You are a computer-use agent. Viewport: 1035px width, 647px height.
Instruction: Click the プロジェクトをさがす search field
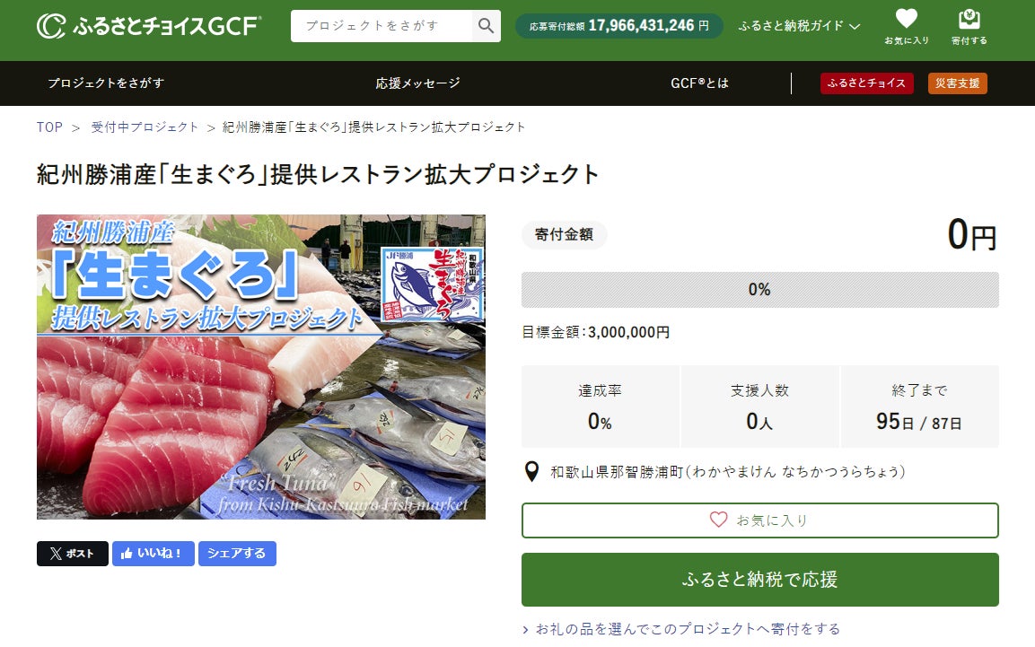(382, 26)
